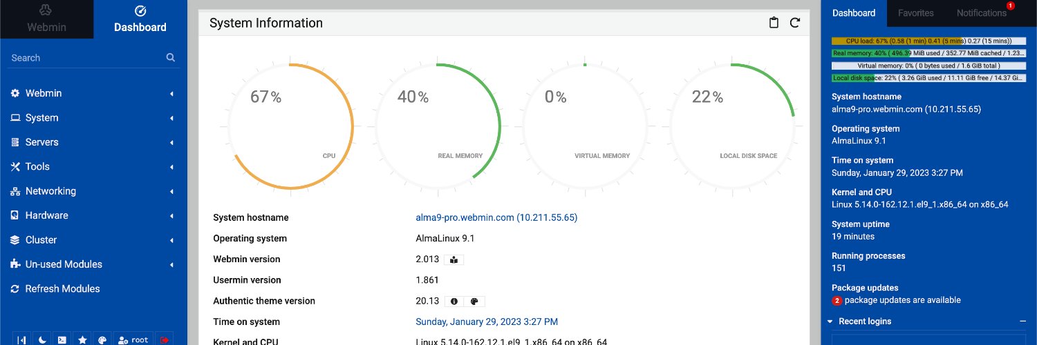Click the arrow beside Servers category
The height and width of the screenshot is (345, 1037).
[171, 143]
